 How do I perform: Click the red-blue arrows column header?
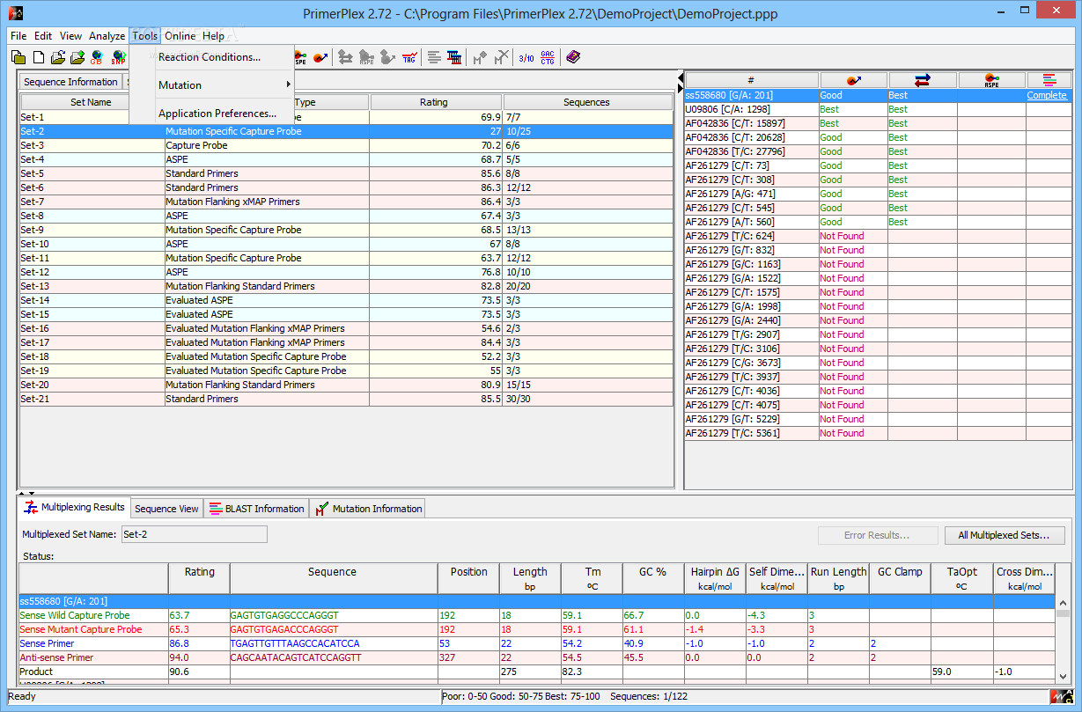tap(923, 80)
